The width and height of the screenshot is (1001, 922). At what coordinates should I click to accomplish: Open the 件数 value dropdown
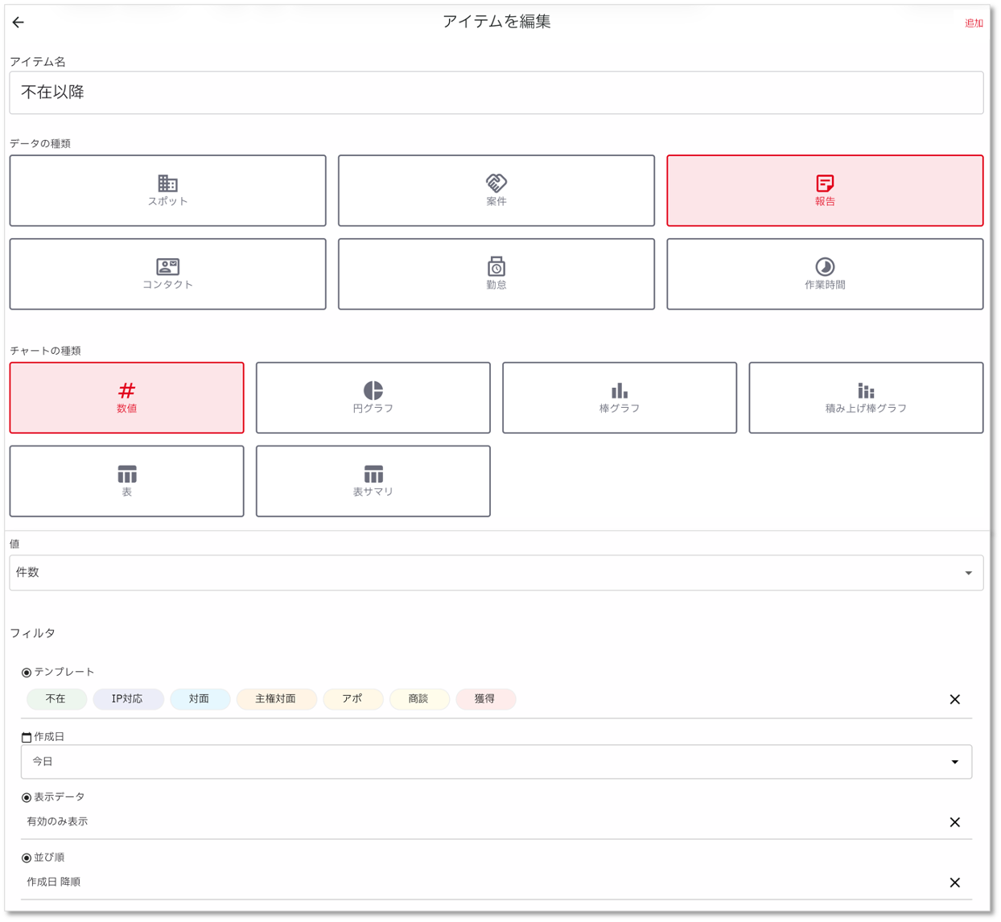(x=496, y=573)
